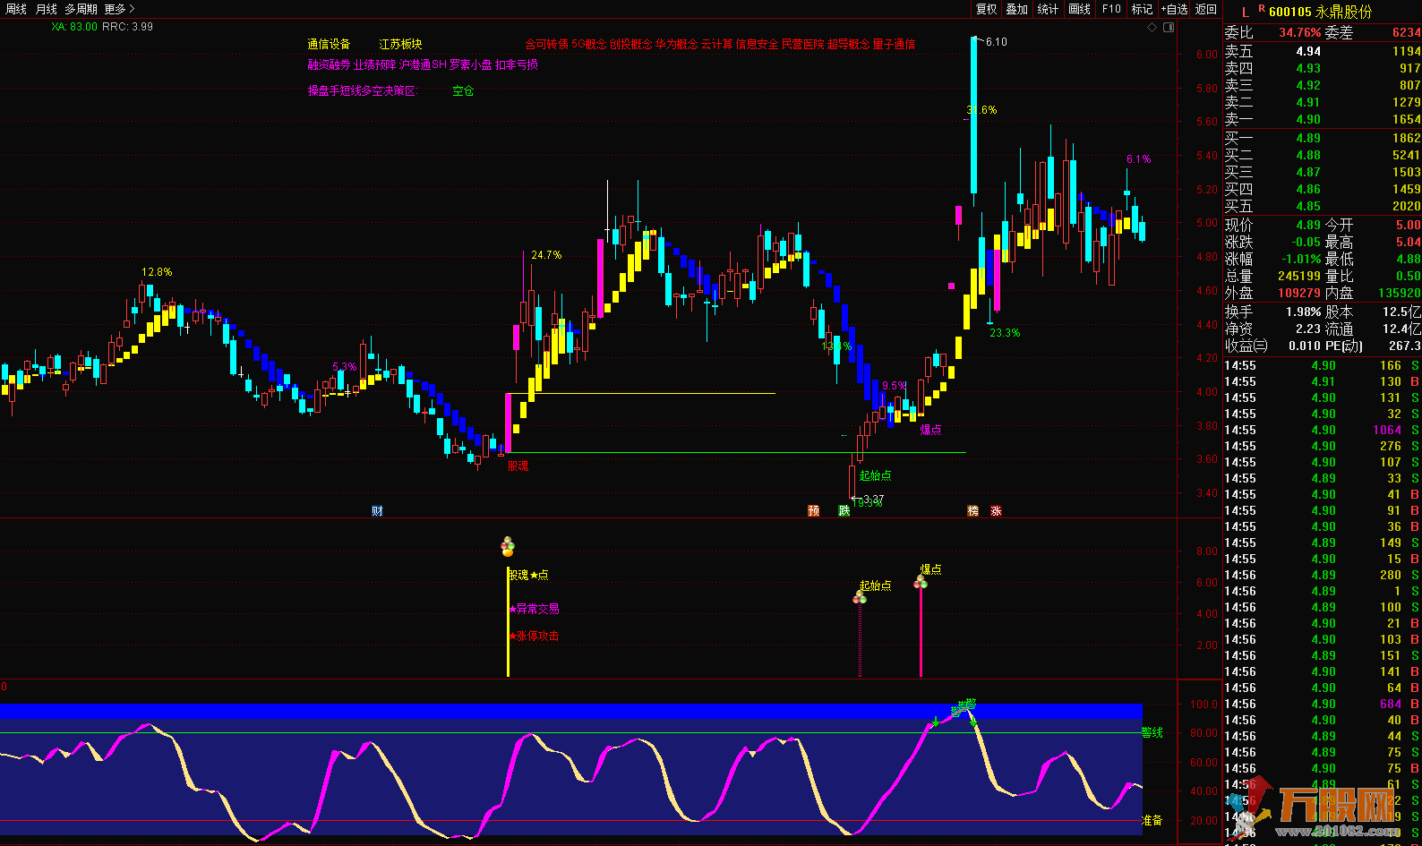Screen dimensions: 1422x846
Task: Click the 江苏板块 region label
Action: (x=400, y=44)
